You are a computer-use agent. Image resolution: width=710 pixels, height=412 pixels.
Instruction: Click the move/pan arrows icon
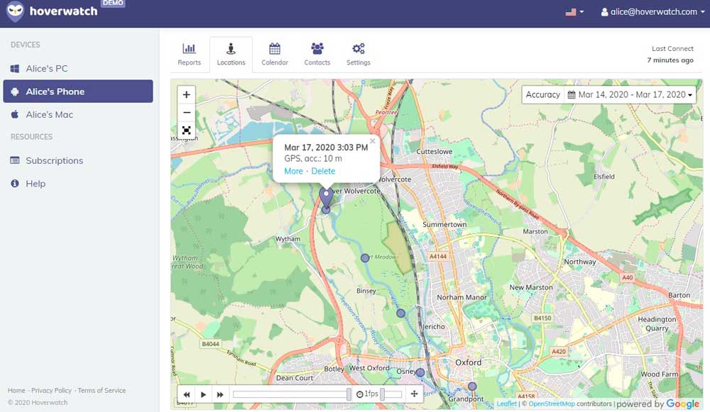click(414, 394)
